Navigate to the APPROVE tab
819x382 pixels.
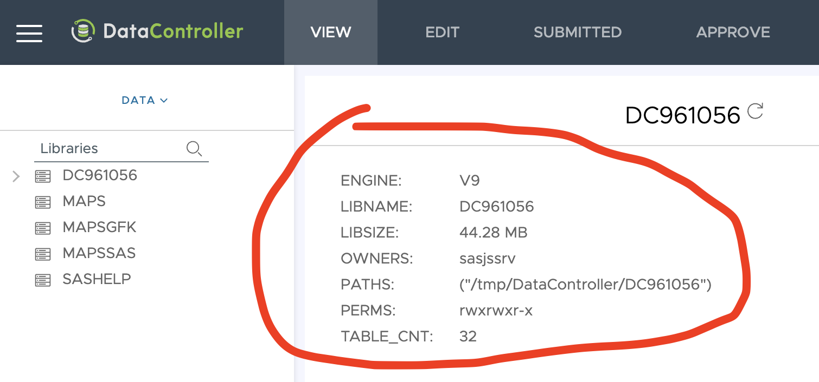[733, 32]
